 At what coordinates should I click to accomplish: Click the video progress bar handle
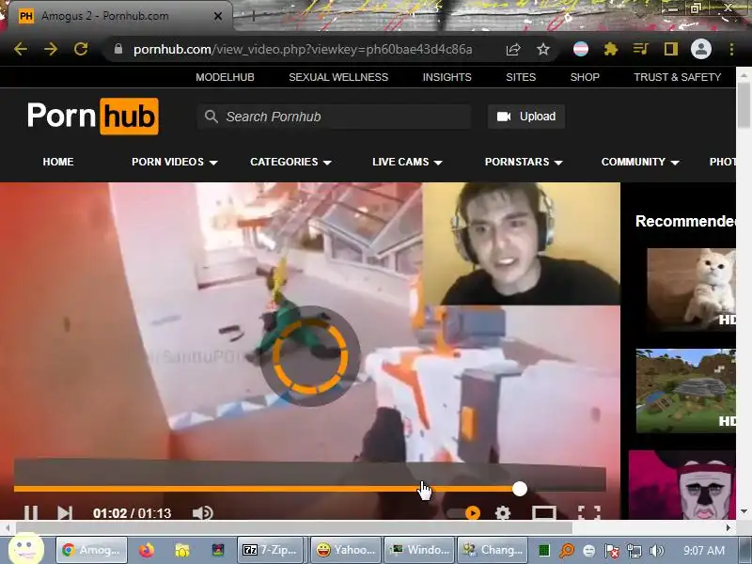click(520, 489)
